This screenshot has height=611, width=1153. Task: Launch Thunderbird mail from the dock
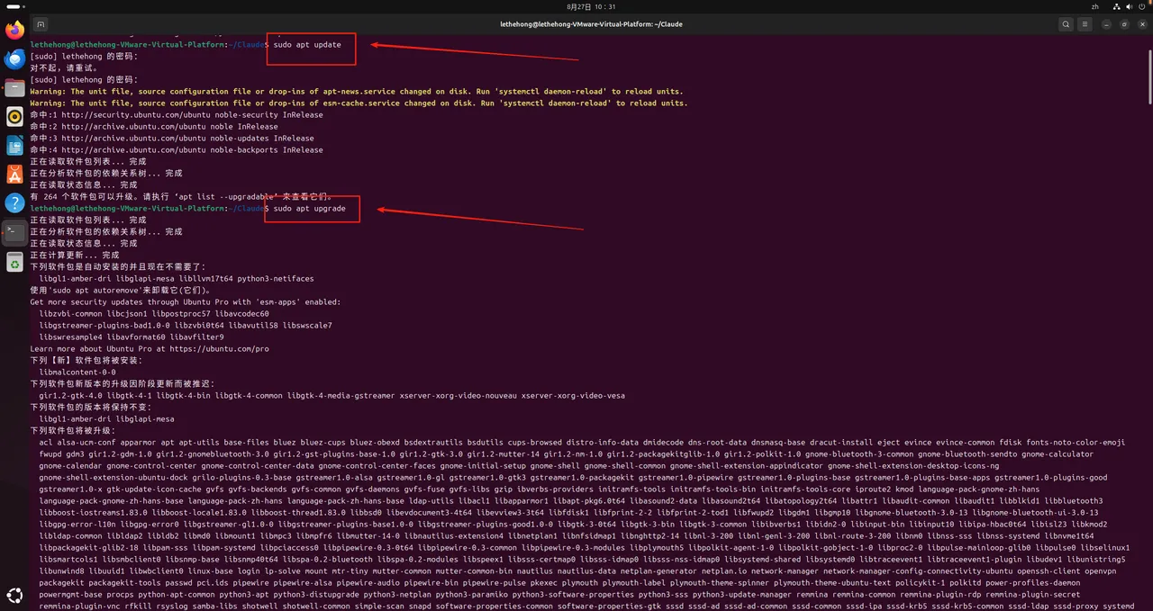(x=14, y=59)
